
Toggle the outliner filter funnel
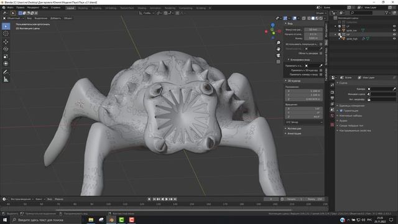point(386,12)
